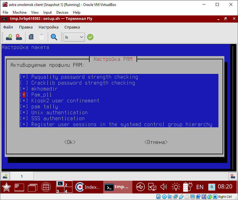
Task: Click the VirtualBox display status icon
Action: click(x=193, y=197)
